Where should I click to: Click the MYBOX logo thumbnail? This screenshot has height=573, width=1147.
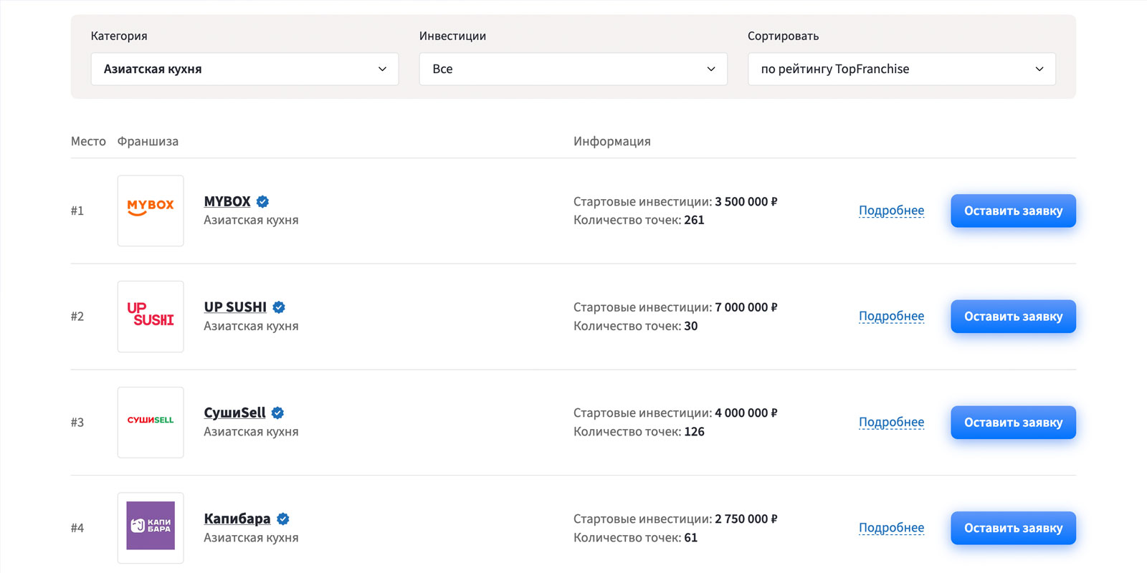[151, 211]
